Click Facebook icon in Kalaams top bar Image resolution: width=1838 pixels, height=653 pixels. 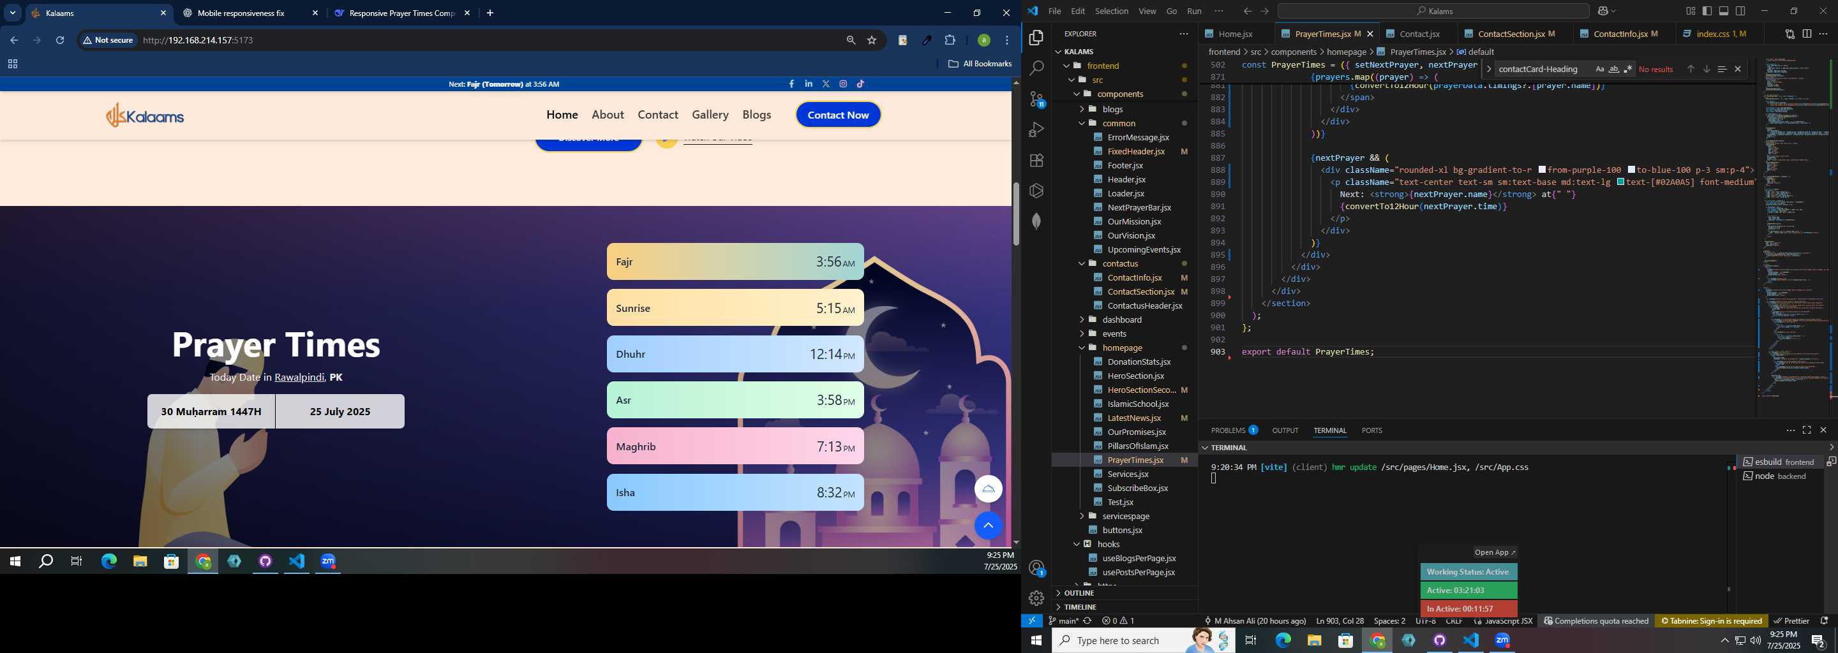click(x=791, y=84)
